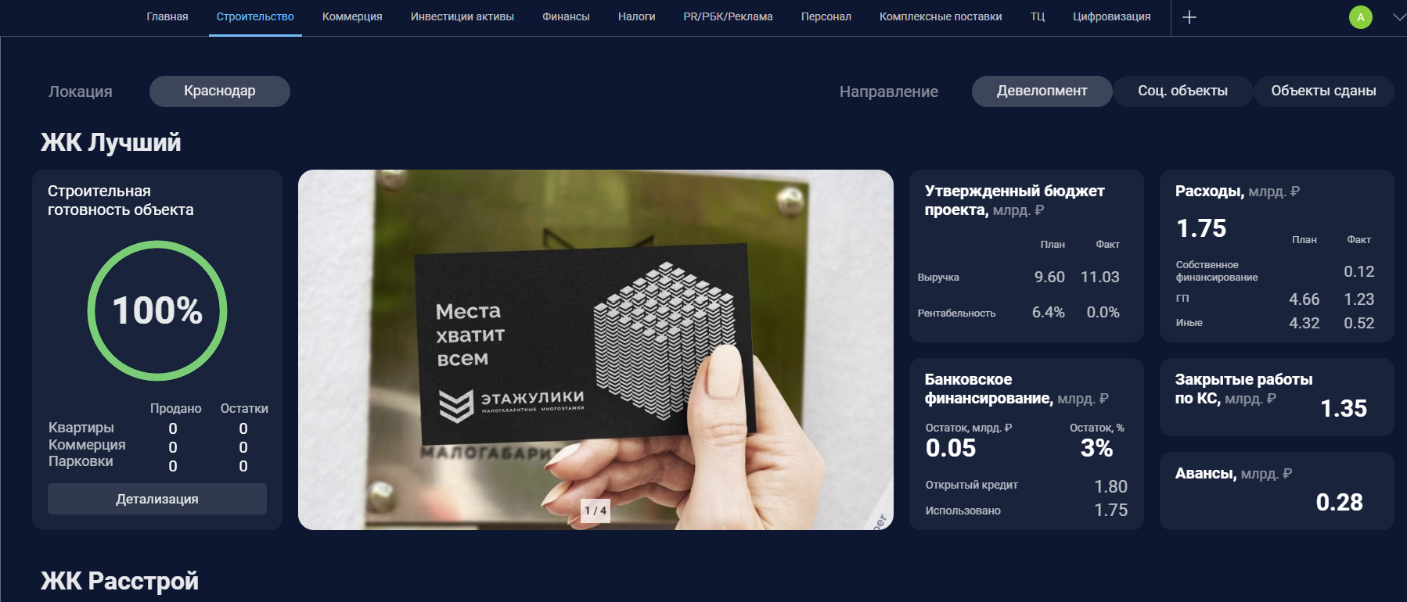Switch to the Коммерция tab
The image size is (1407, 602).
click(352, 17)
